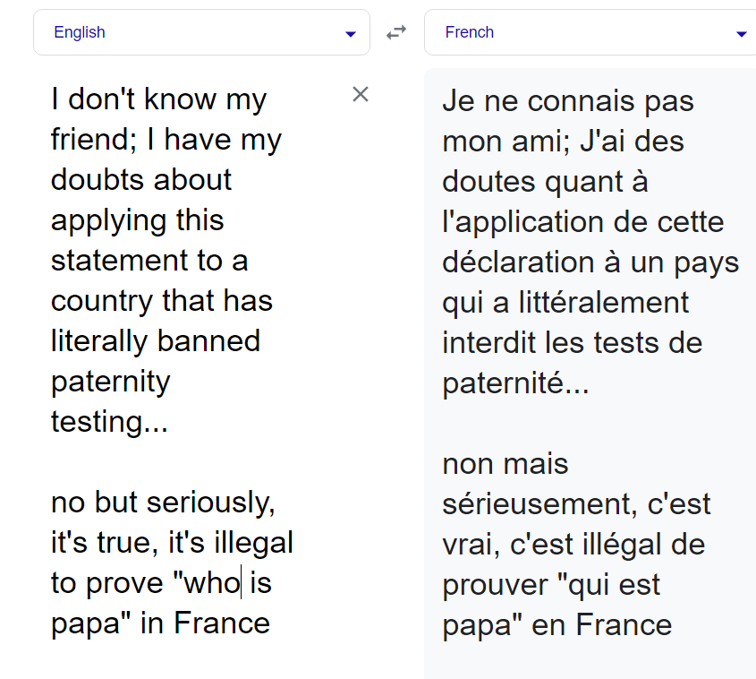The width and height of the screenshot is (756, 679).
Task: Expand the French language dropdown arrow
Action: 741,34
